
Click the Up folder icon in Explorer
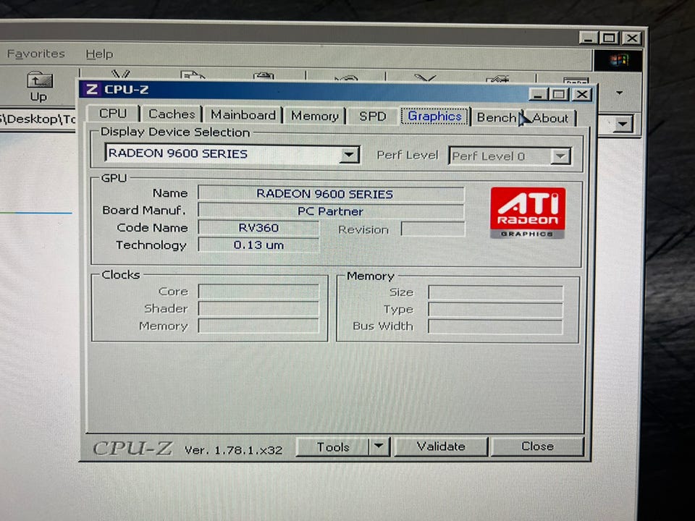pos(39,87)
